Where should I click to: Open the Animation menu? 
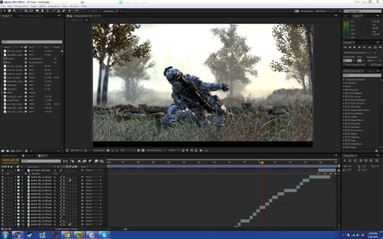point(54,6)
